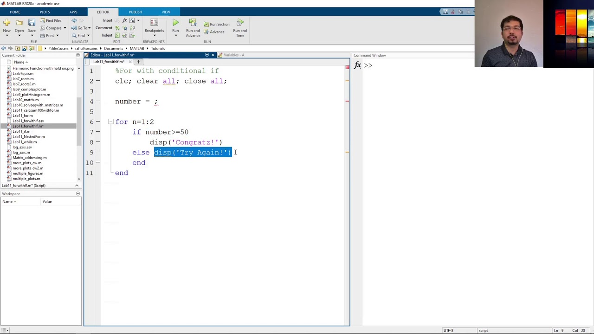Click Advance in the Run group
The height and width of the screenshot is (334, 594).
(x=213, y=32)
